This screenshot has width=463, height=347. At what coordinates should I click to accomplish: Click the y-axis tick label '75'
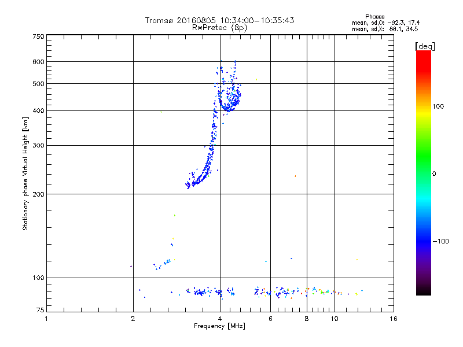pos(41,310)
